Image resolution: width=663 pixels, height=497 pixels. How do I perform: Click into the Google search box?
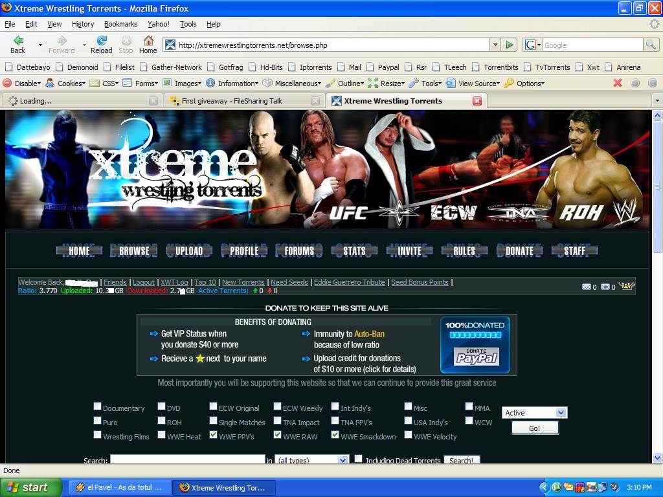(592, 45)
